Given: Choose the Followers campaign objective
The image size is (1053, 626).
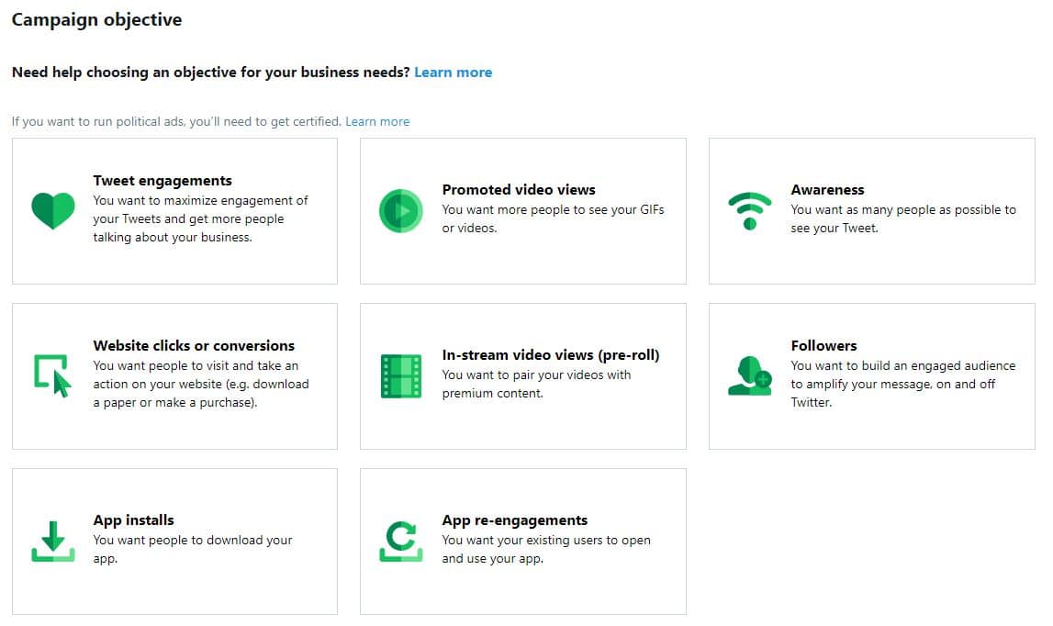Looking at the screenshot, I should (x=870, y=374).
